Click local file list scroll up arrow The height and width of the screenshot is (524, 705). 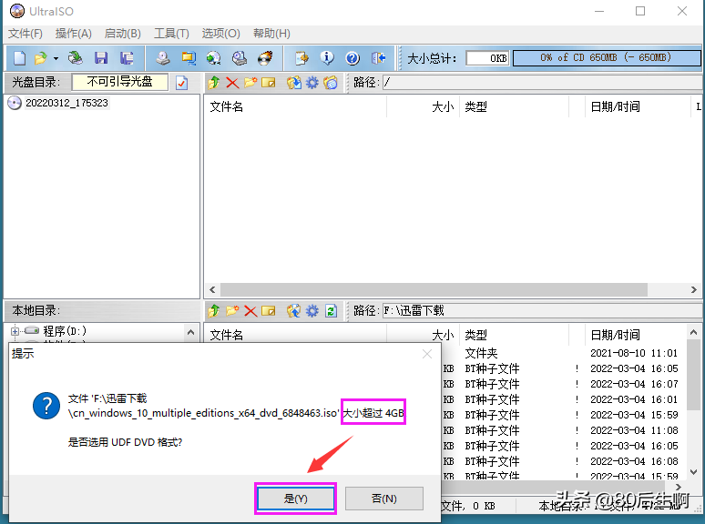point(694,333)
